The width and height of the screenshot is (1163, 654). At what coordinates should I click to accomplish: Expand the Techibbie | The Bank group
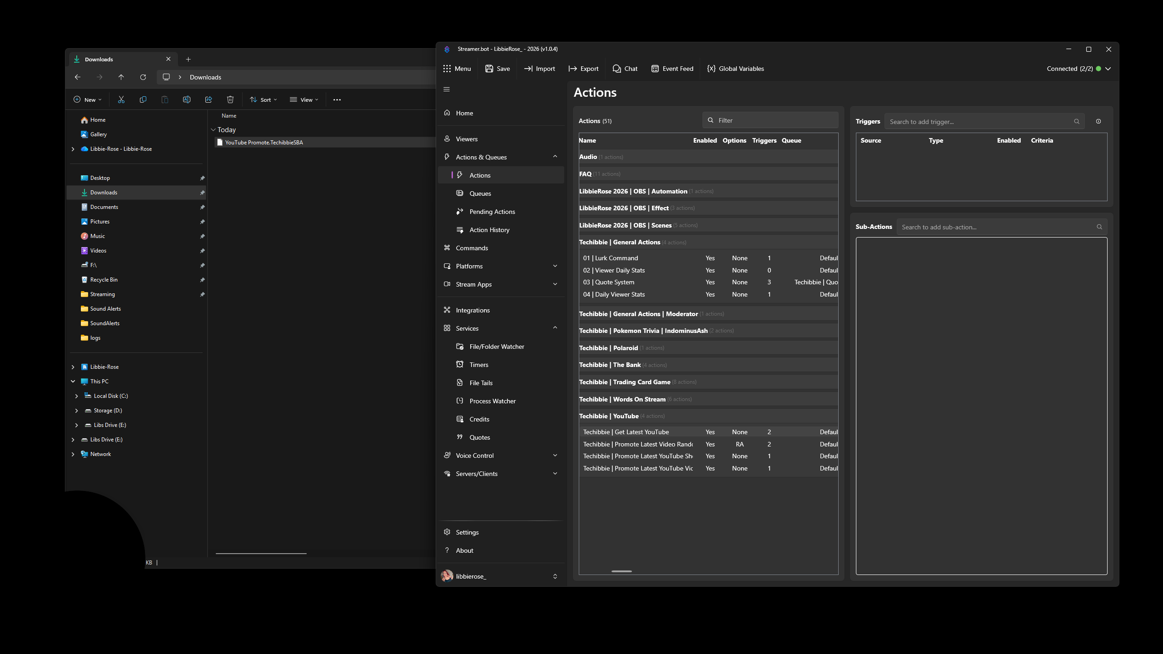[709, 365]
